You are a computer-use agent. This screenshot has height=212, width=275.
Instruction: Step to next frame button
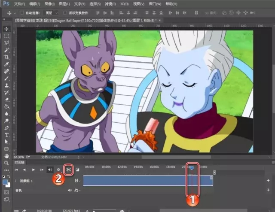coord(42,170)
